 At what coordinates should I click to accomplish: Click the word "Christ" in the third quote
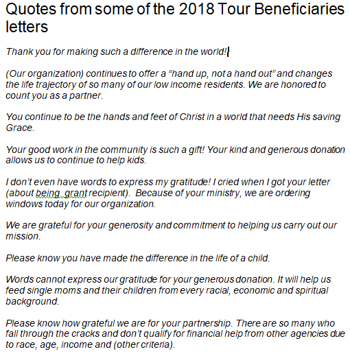click(x=192, y=117)
